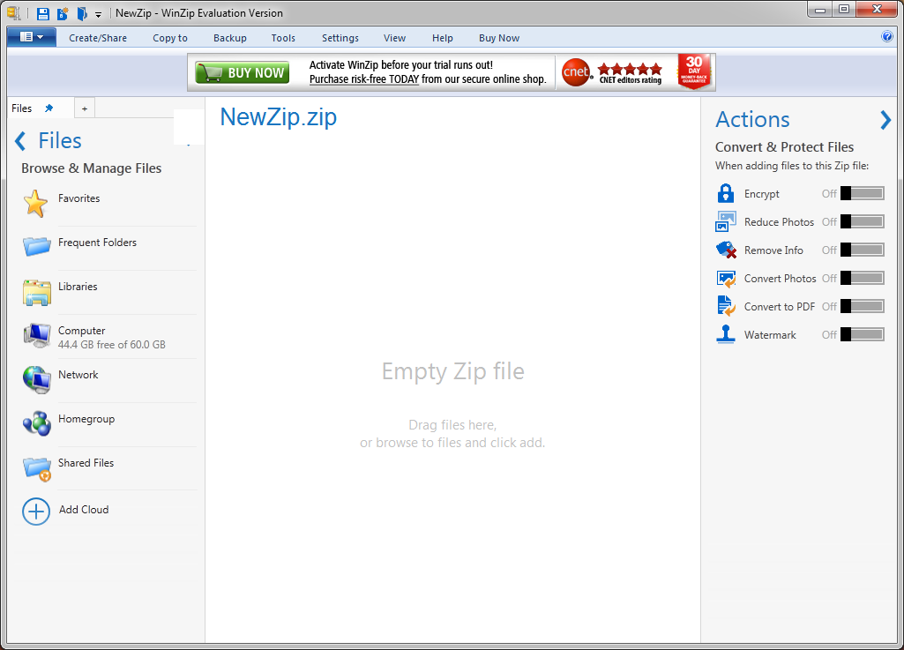The width and height of the screenshot is (904, 650).
Task: Switch on Convert to PDF
Action: [862, 306]
